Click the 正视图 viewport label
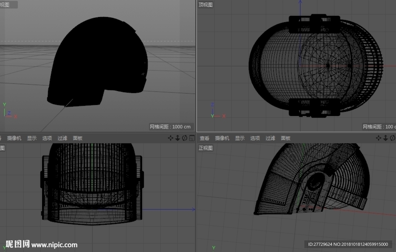Image resolution: width=396 pixels, height=252 pixels. pos(206,148)
